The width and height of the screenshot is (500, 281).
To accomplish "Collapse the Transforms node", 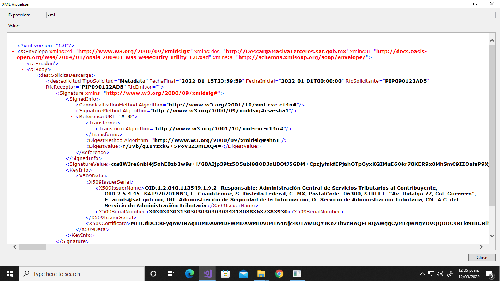I will click(82, 123).
